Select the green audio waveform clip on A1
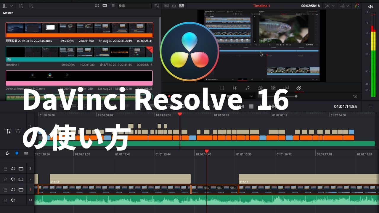Viewport: 379px width, 213px height. click(207, 200)
